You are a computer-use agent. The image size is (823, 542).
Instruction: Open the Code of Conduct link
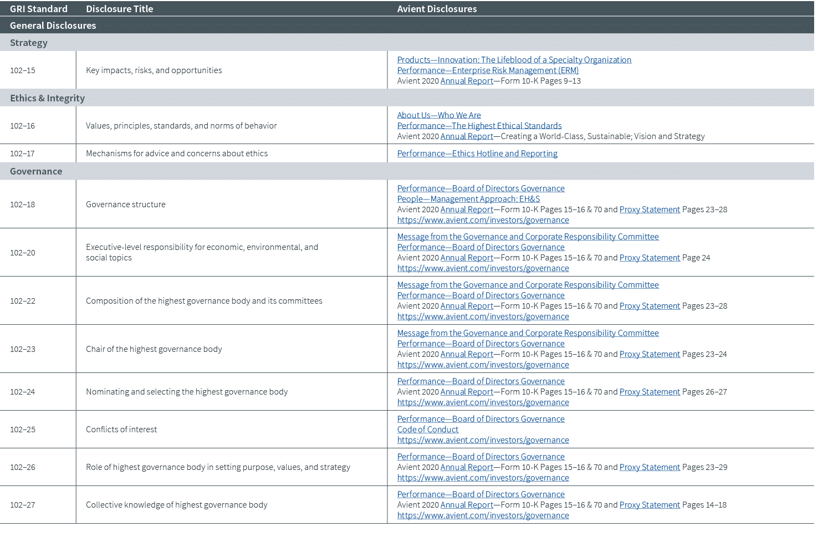[428, 429]
